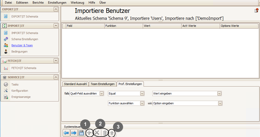The image size is (260, 137).
Task: Sort by the Feld column header
Action: pos(85,26)
